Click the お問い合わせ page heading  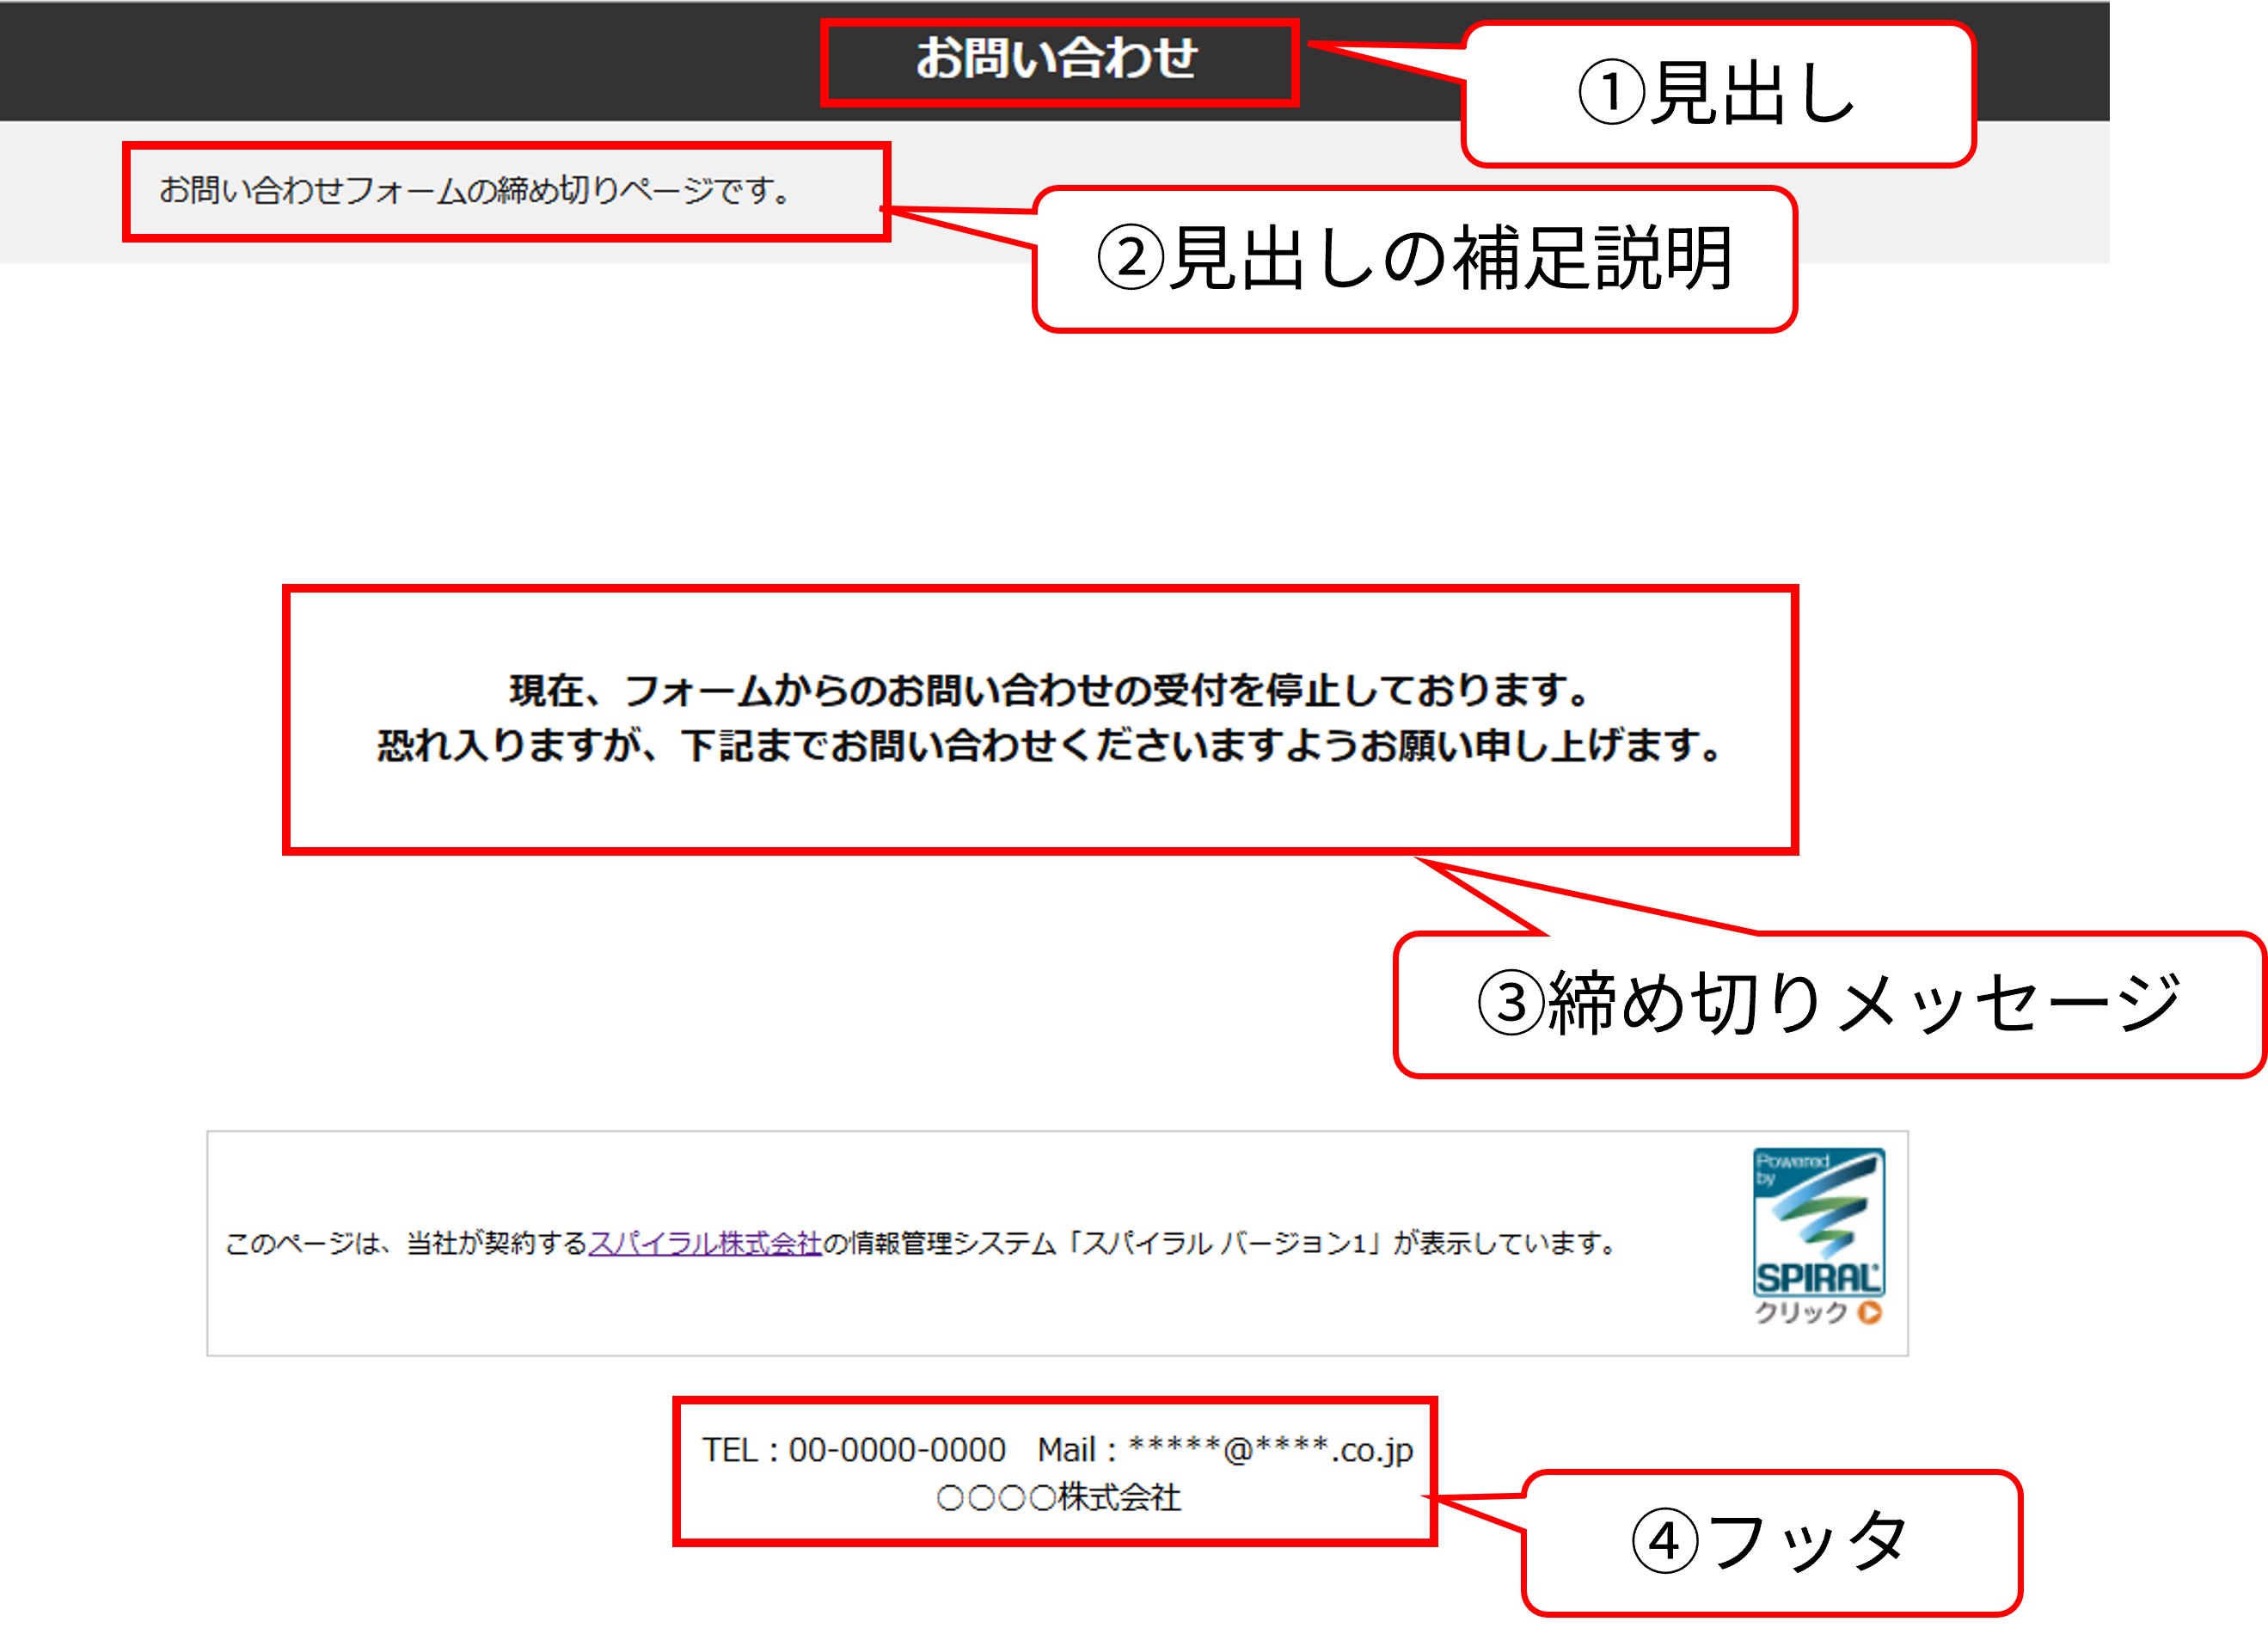(x=1057, y=58)
